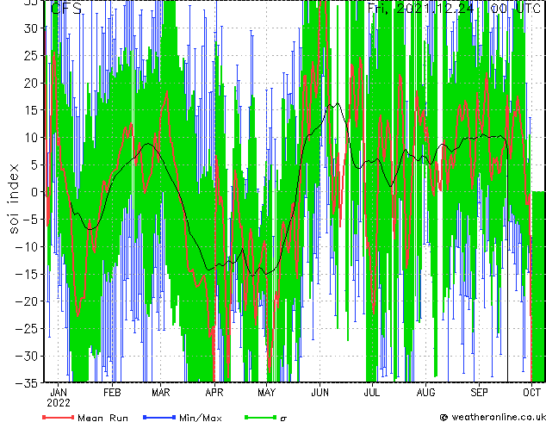Click the y-axis value -5
This screenshot has height=422, width=546.
30,220
